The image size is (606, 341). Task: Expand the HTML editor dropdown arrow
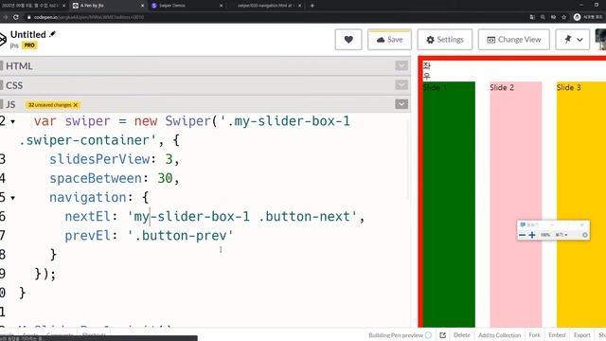coord(401,65)
